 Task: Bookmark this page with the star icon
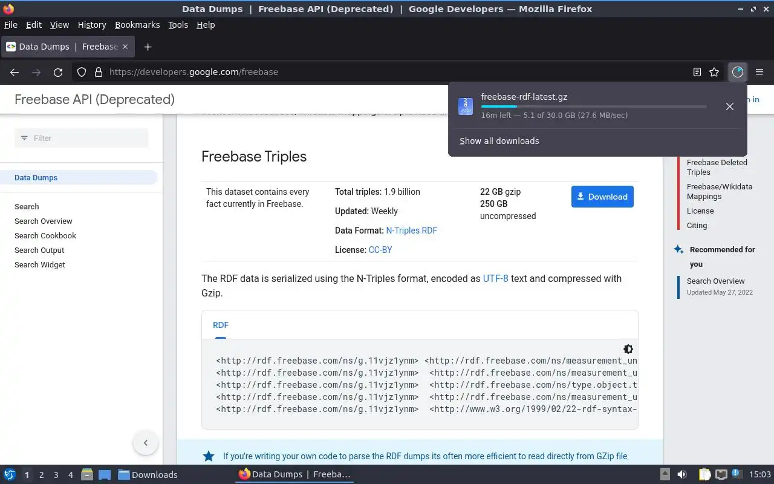coord(714,72)
